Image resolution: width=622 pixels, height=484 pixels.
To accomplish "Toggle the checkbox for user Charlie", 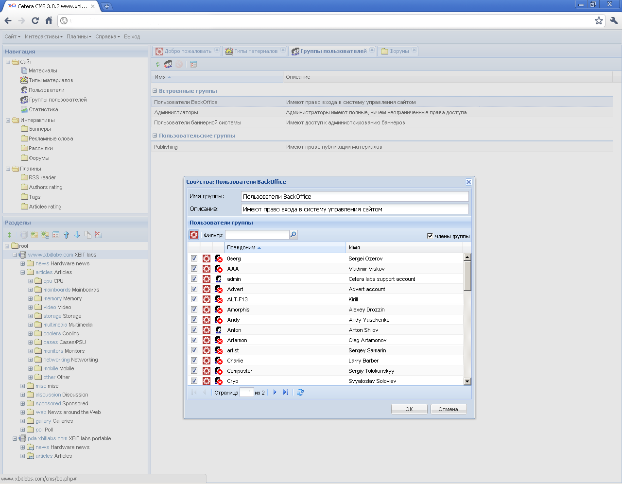I will (194, 361).
